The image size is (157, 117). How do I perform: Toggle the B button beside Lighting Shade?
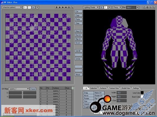pyautogui.click(x=101, y=7)
